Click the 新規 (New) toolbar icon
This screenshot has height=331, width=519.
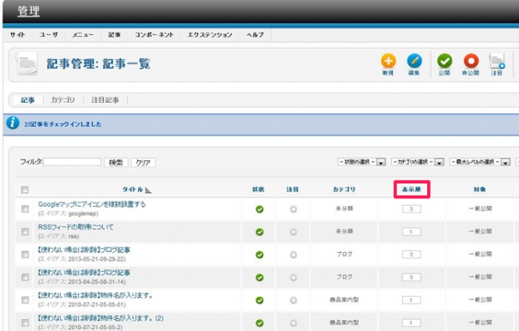coord(388,62)
